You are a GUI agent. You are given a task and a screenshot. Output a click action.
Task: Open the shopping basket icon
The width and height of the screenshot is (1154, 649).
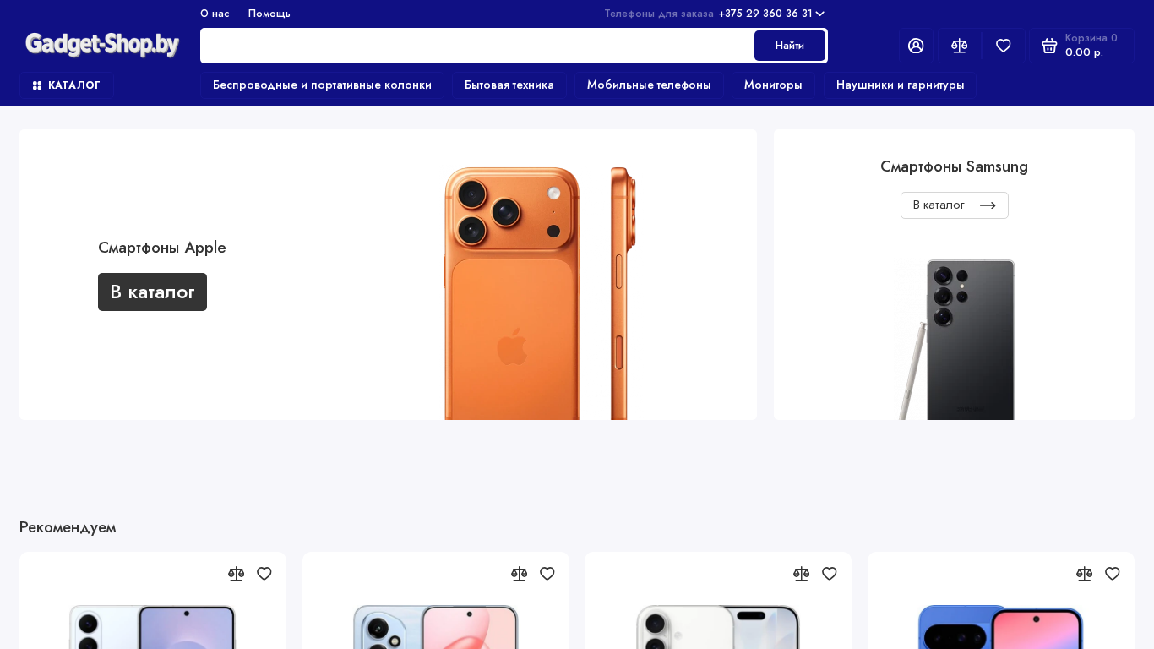tap(1049, 46)
